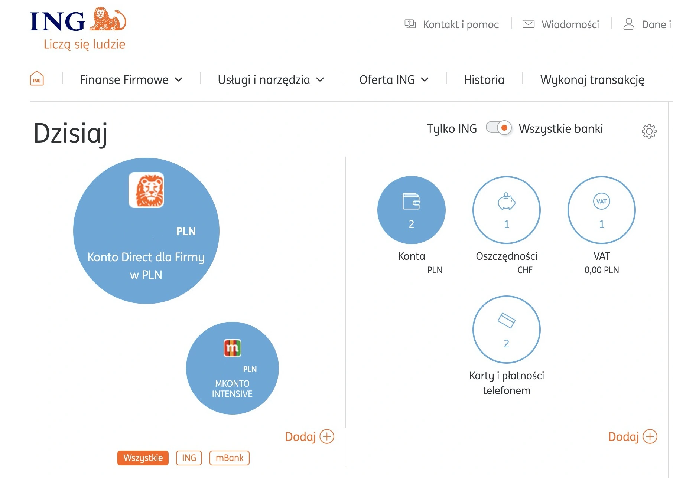Image resolution: width=673 pixels, height=478 pixels.
Task: Filter accounts by ING chip
Action: pyautogui.click(x=189, y=458)
